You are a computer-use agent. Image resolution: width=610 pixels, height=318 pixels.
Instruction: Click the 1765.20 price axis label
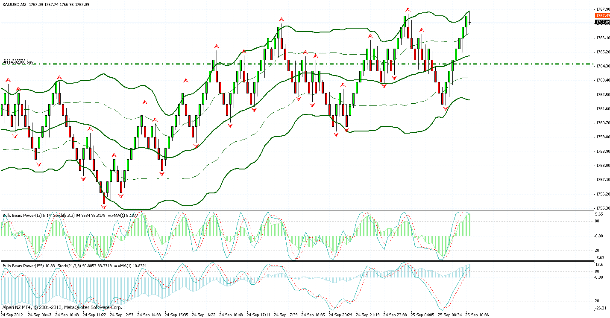pyautogui.click(x=603, y=52)
